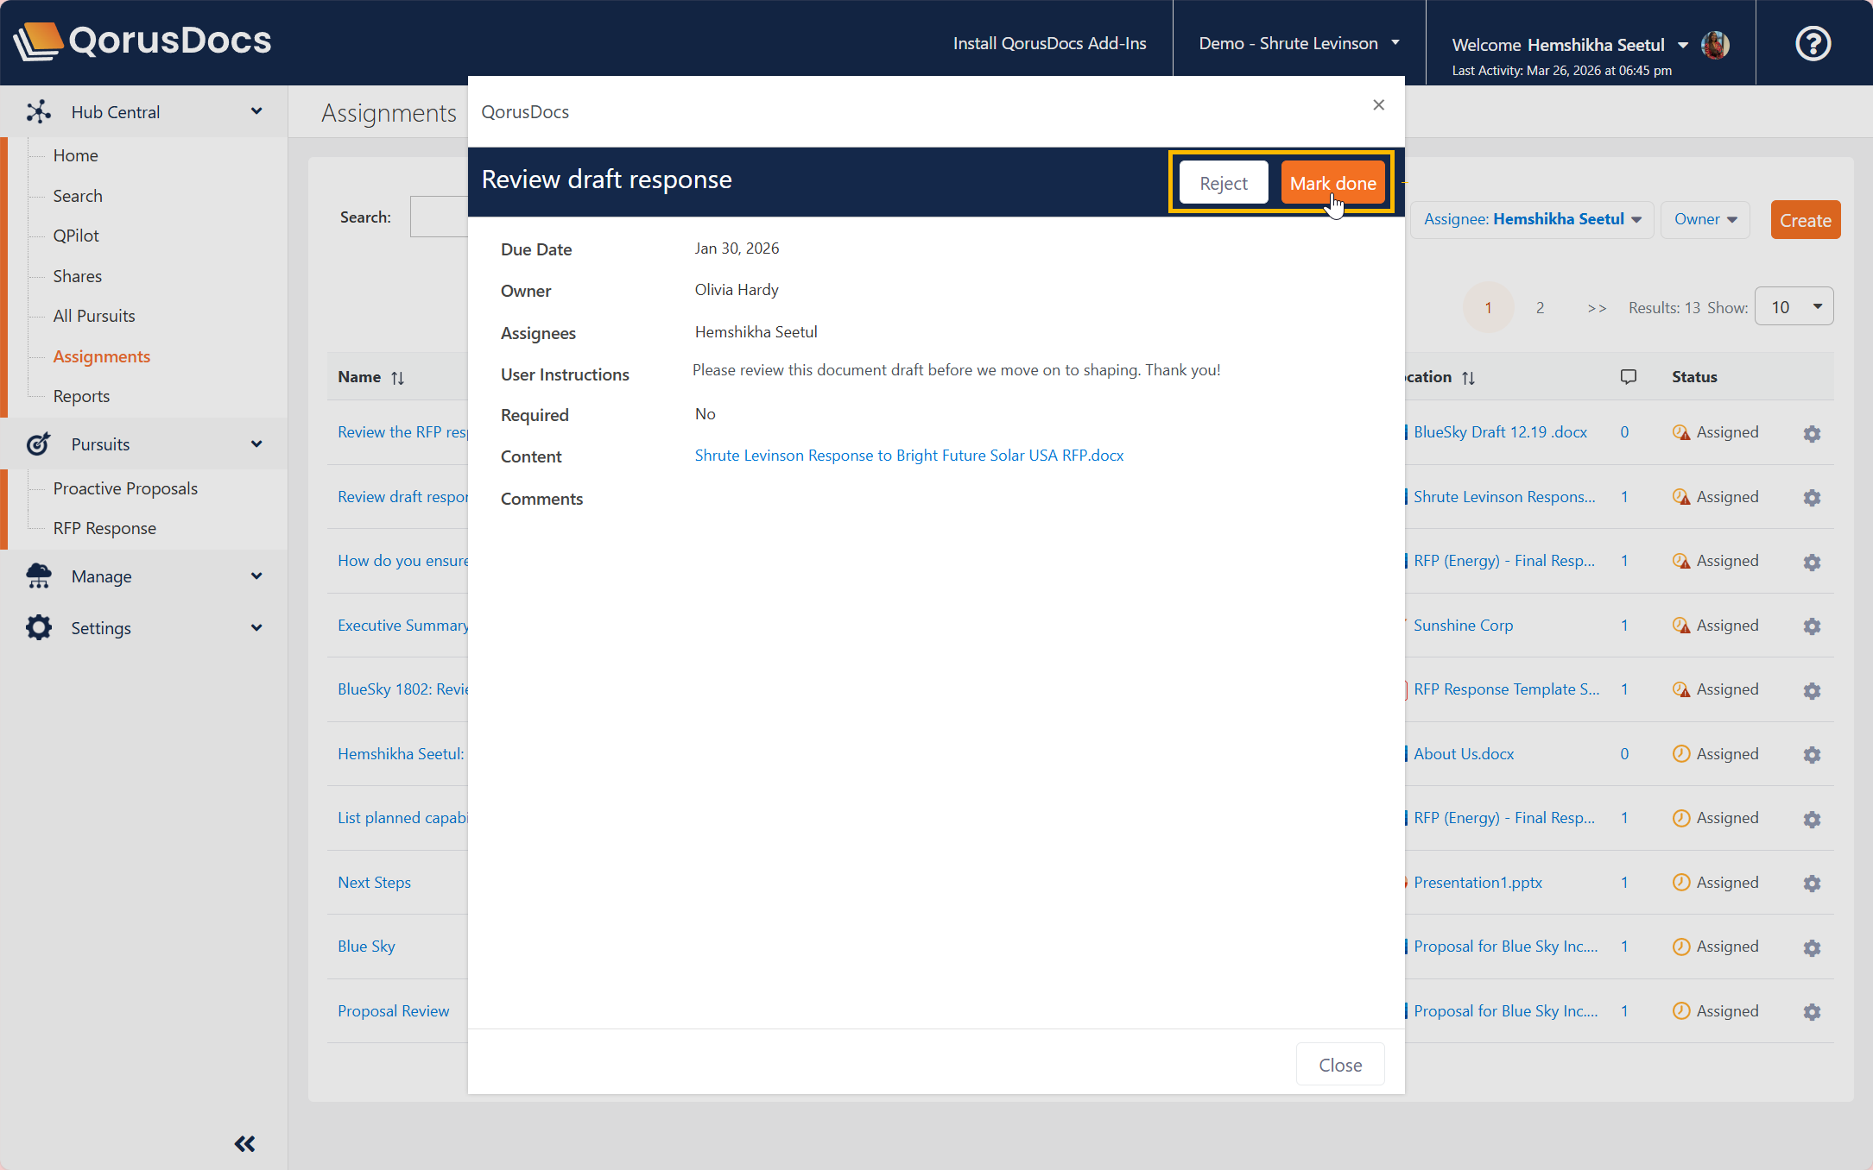The image size is (1873, 1170).
Task: Click the QorusDocs logo
Action: click(143, 41)
